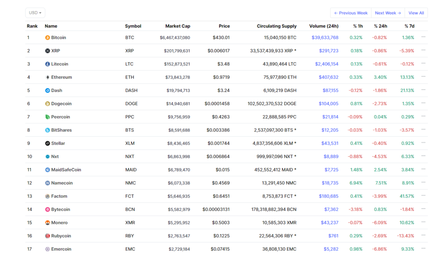Viewport: 444px width, 255px height.
Task: Select Emercoin market cap $2,729,184
Action: (179, 249)
